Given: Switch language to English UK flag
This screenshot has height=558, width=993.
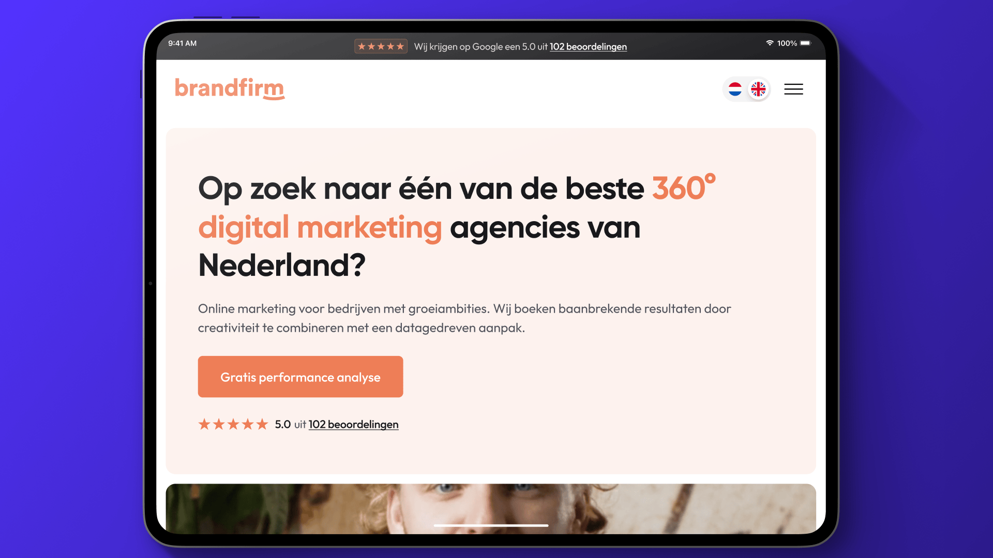Looking at the screenshot, I should click(758, 89).
